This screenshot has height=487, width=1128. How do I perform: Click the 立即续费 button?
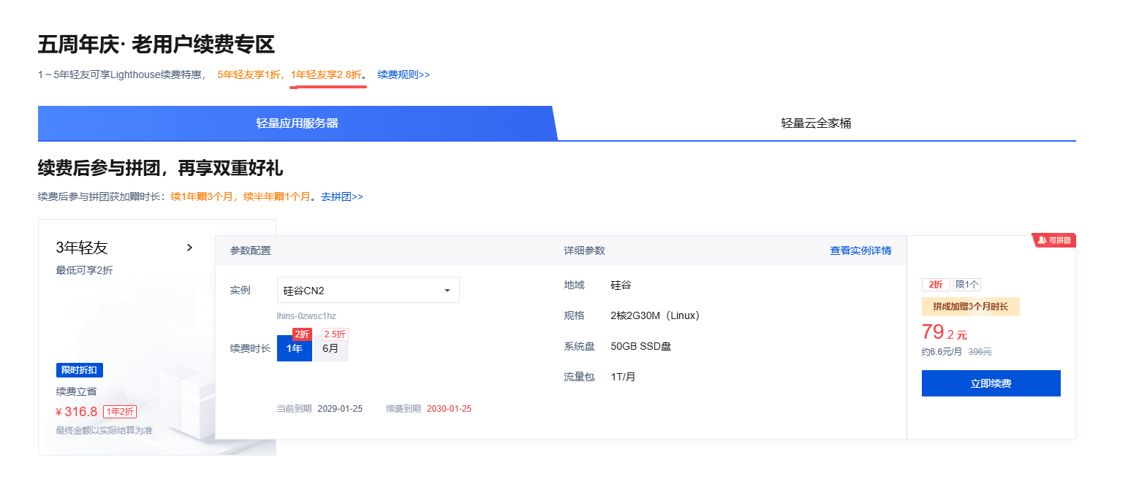(x=991, y=383)
